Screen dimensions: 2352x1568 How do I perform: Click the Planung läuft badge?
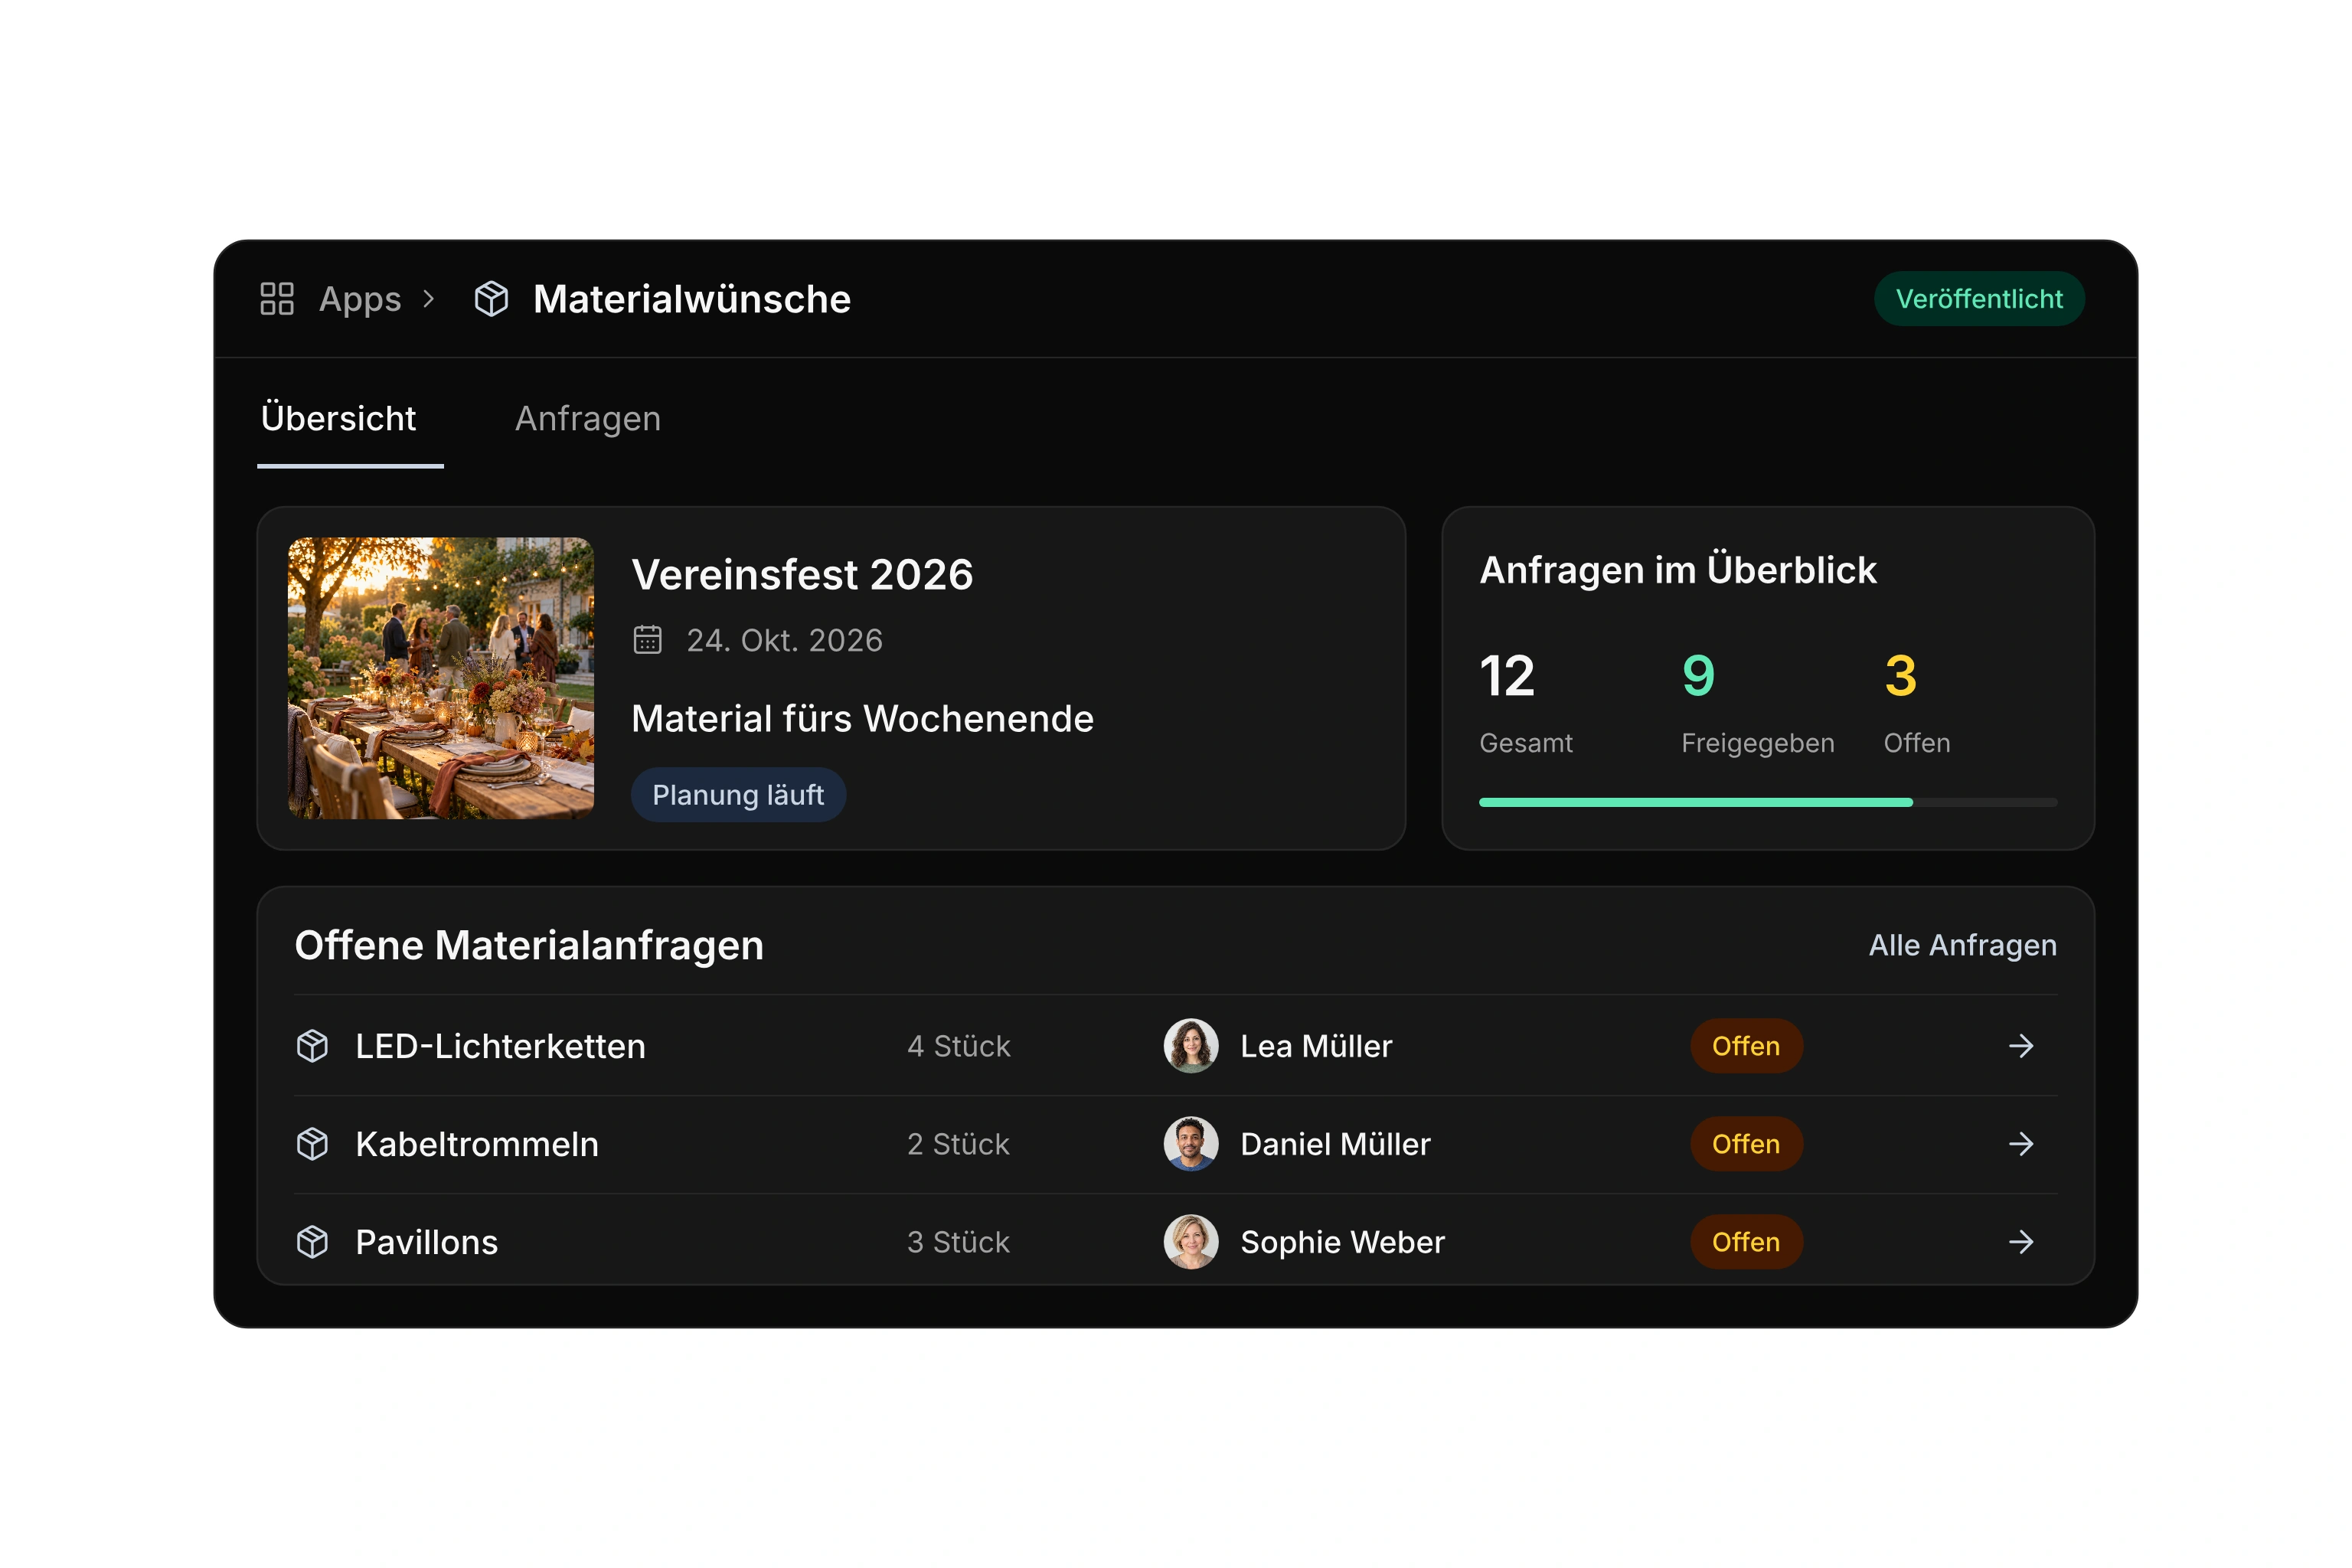(x=738, y=795)
